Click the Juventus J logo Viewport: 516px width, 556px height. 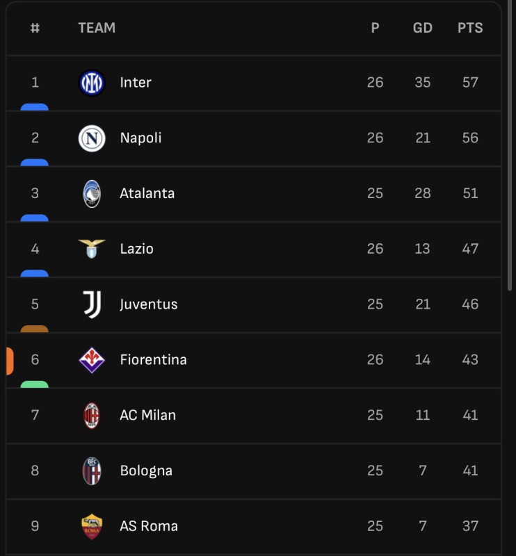pyautogui.click(x=92, y=304)
